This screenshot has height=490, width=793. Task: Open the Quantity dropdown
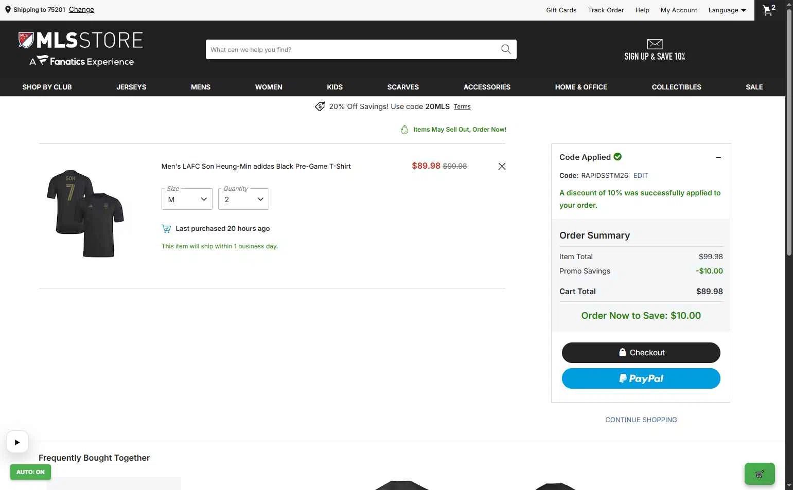pos(243,199)
